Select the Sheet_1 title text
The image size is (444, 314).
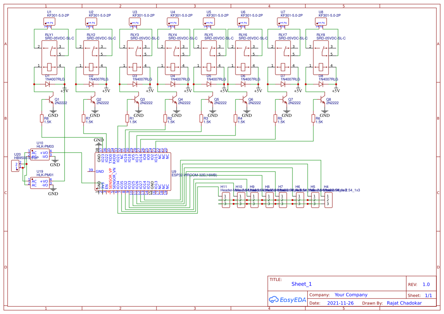coord(302,284)
